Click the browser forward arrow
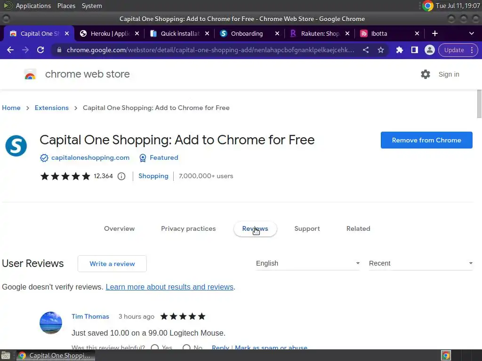Screen dimensions: 482x361 (25, 50)
